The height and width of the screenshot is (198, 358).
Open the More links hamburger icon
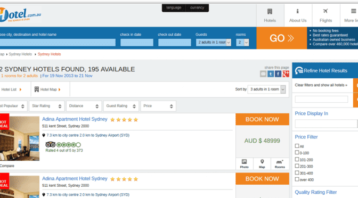point(353,11)
